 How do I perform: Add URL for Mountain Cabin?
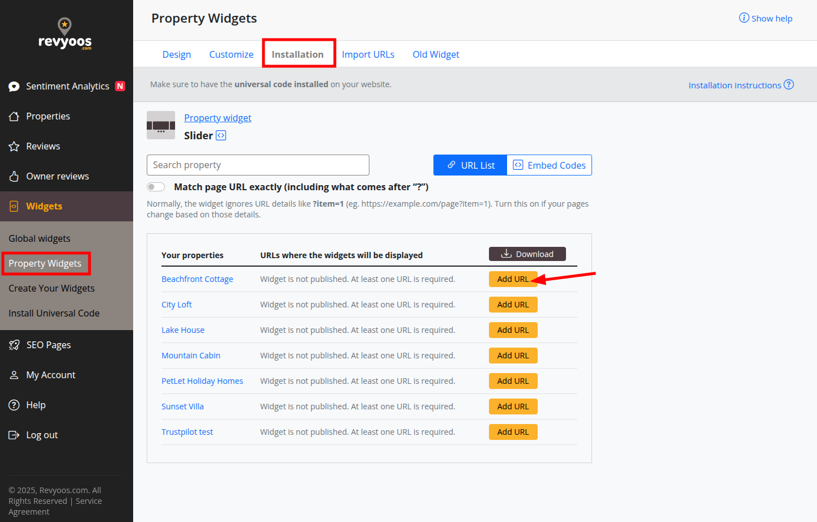[513, 356]
